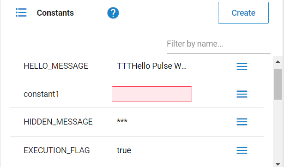Click the list icon beside Constants
This screenshot has height=167, width=284.
point(21,12)
